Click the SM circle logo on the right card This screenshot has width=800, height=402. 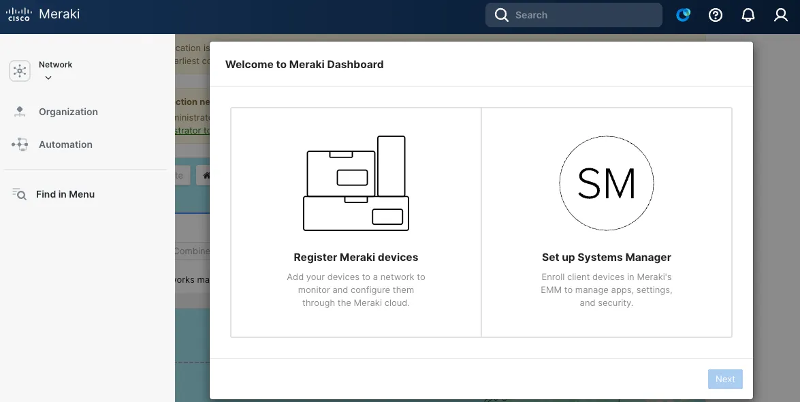pos(606,183)
